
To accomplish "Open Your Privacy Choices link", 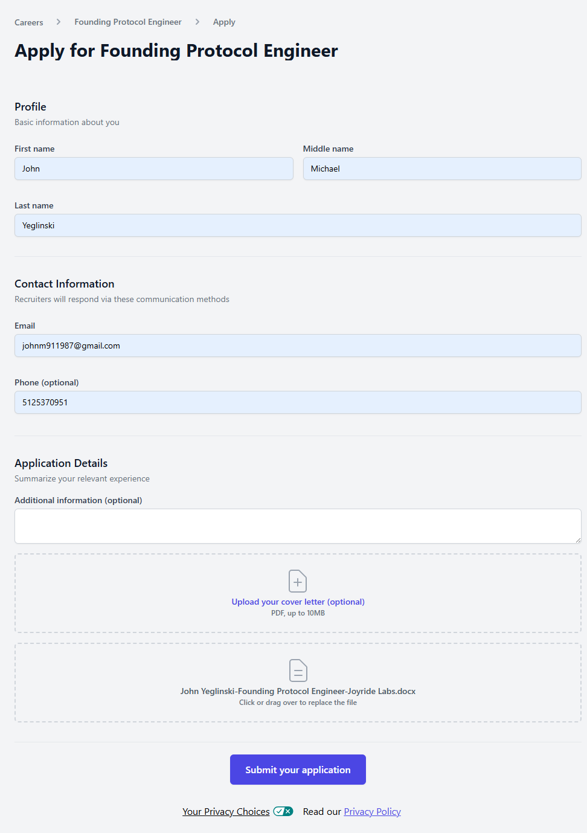I will pyautogui.click(x=226, y=812).
